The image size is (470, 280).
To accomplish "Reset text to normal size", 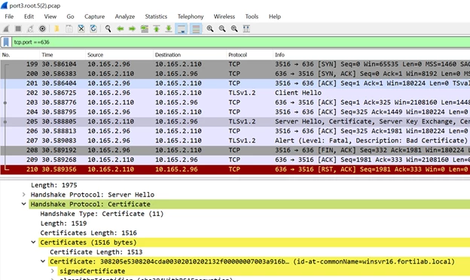I will pos(234,29).
